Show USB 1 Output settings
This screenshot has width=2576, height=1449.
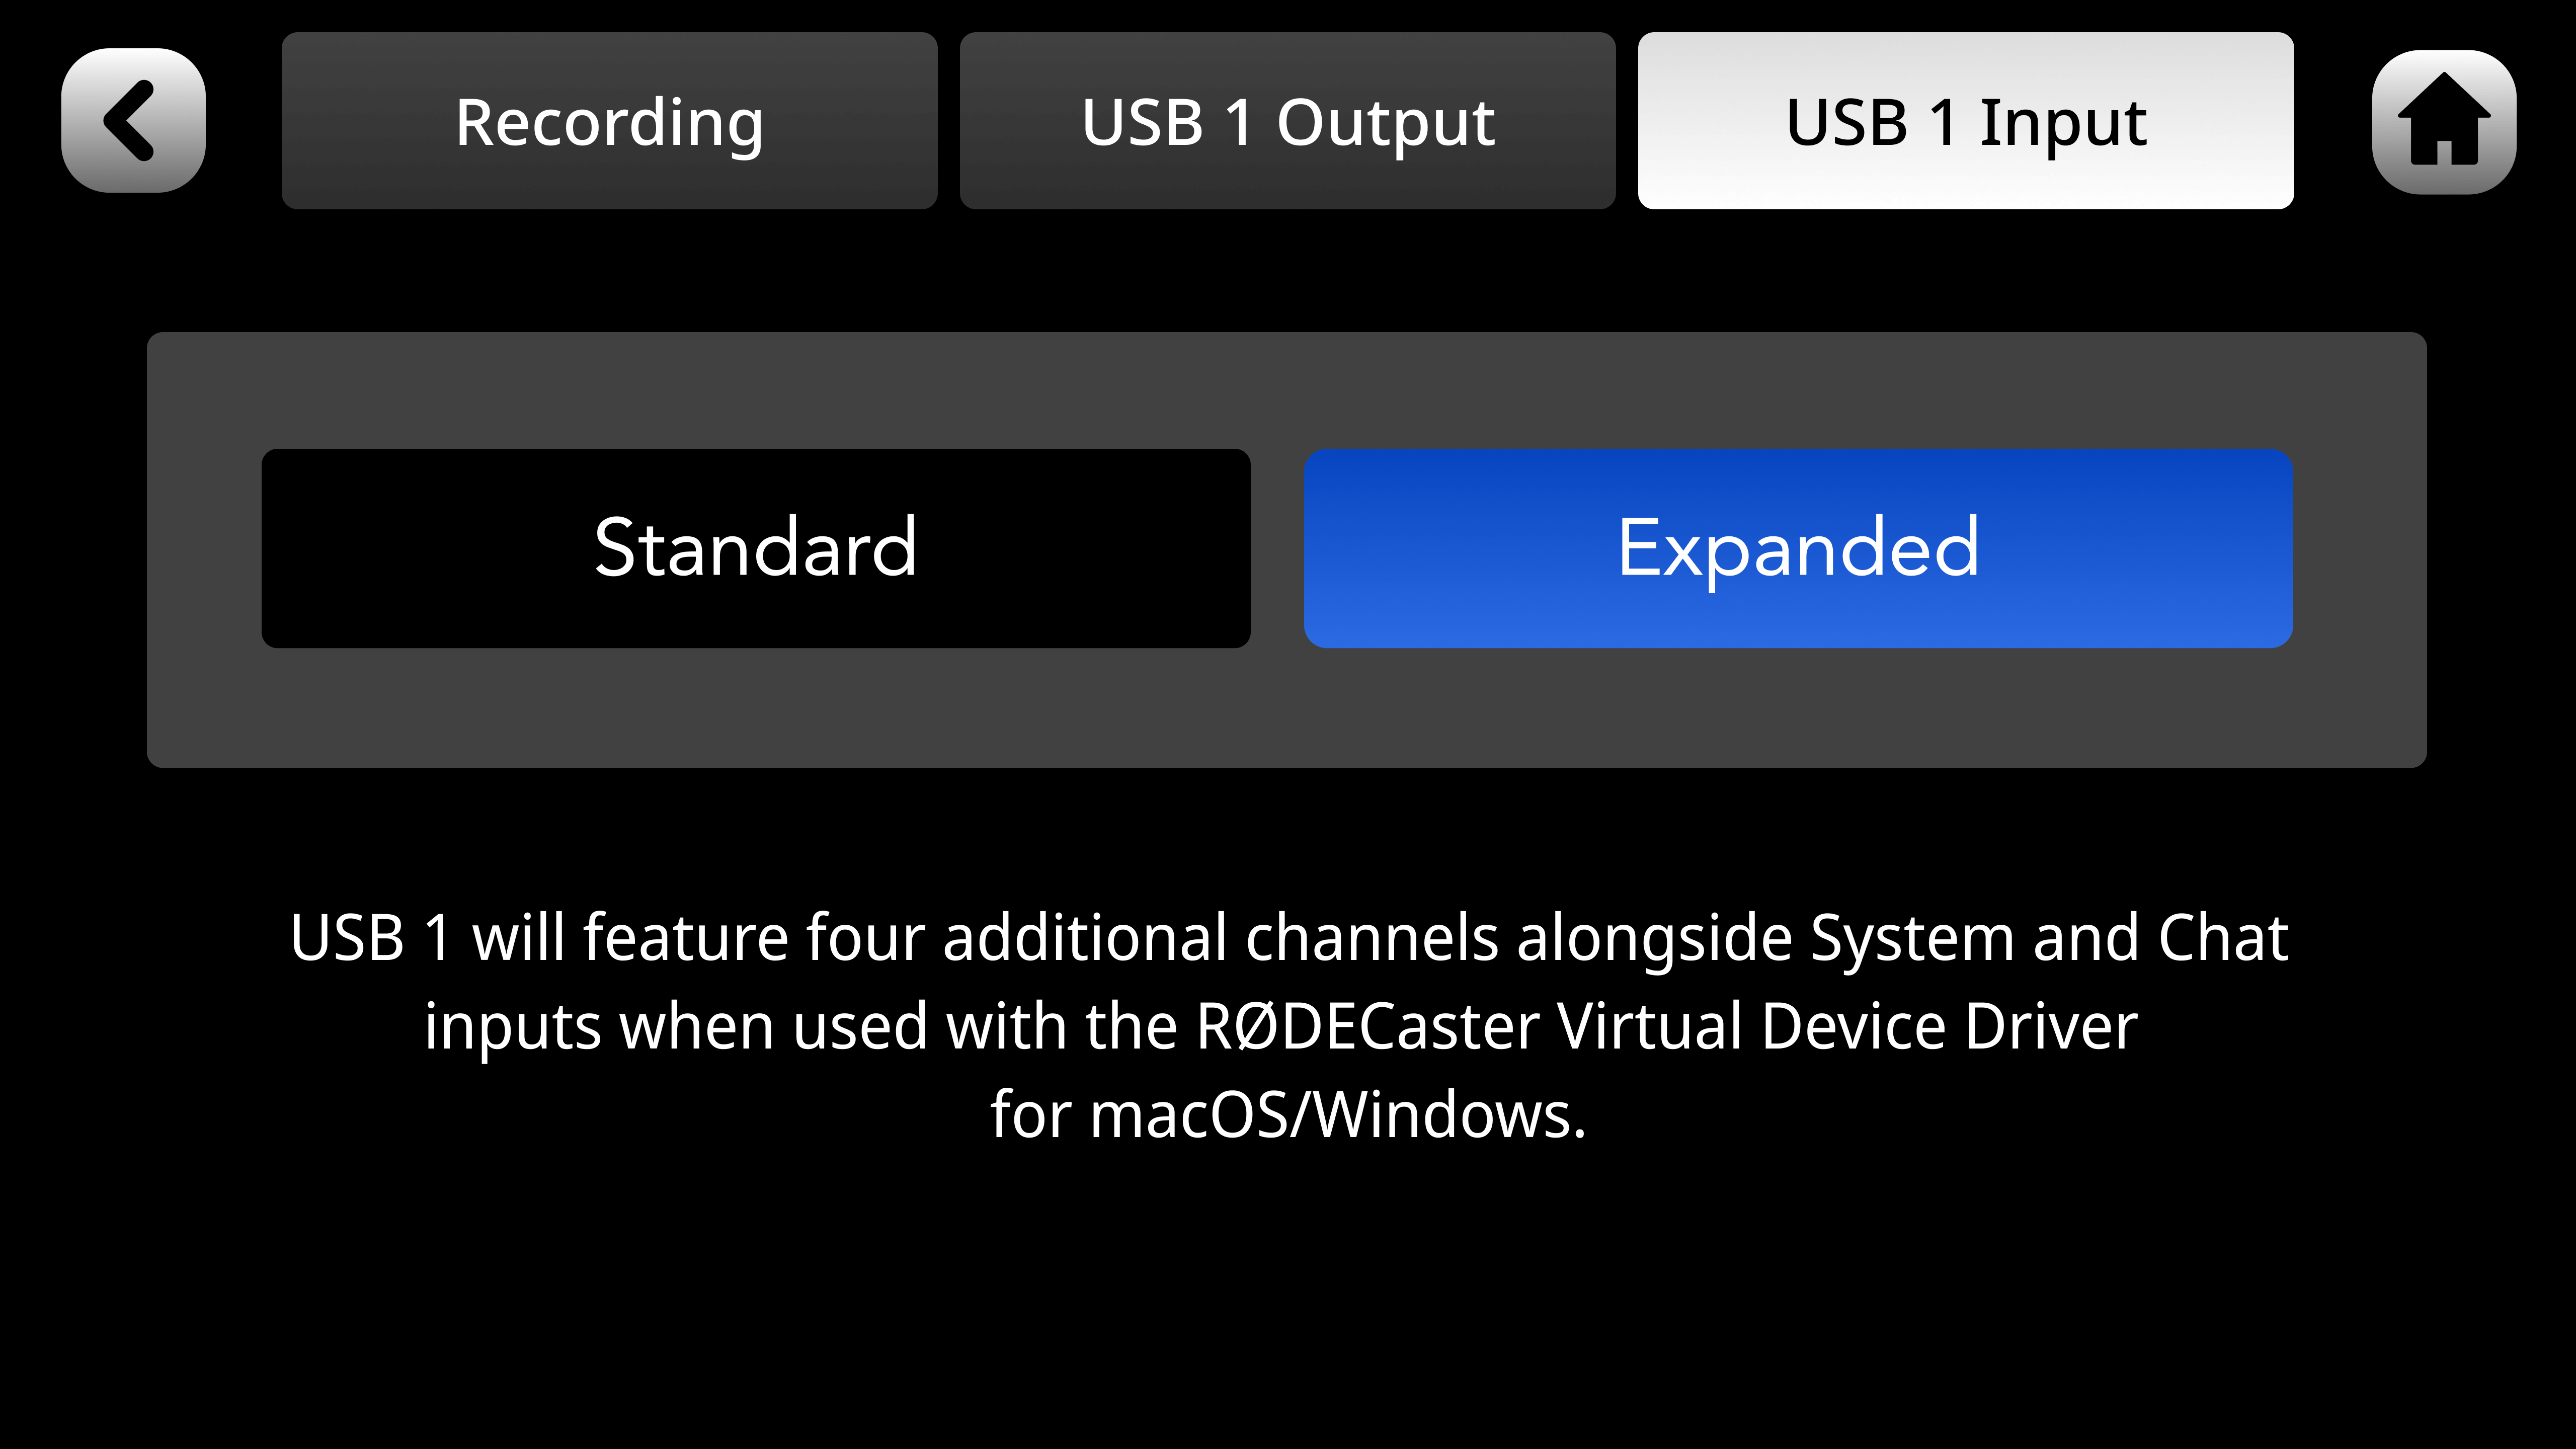tap(1287, 121)
